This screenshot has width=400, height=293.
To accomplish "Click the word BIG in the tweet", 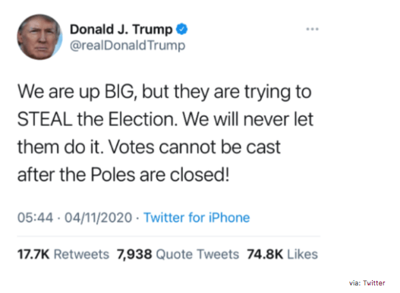I will click(x=120, y=92).
